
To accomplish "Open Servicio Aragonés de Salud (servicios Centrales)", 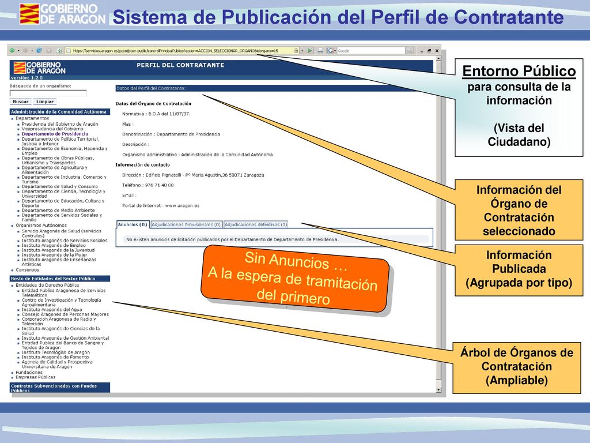I will click(61, 233).
